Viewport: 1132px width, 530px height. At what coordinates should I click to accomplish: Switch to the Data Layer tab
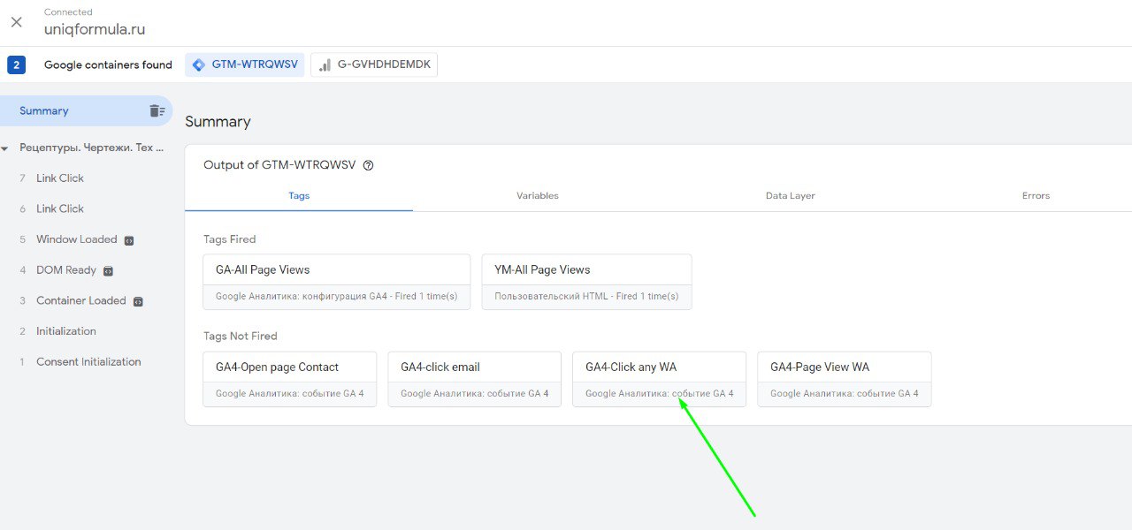coord(791,195)
